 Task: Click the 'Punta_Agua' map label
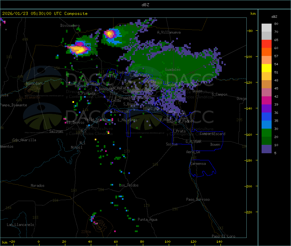(147, 219)
